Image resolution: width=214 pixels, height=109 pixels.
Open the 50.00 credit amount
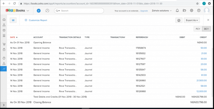click(x=204, y=48)
